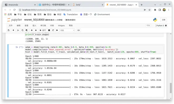Copy selected cells icon
Viewport: 174px width, 104px height.
point(22,30)
